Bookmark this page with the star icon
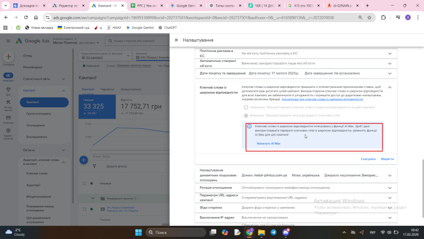The width and height of the screenshot is (424, 239). (x=369, y=18)
